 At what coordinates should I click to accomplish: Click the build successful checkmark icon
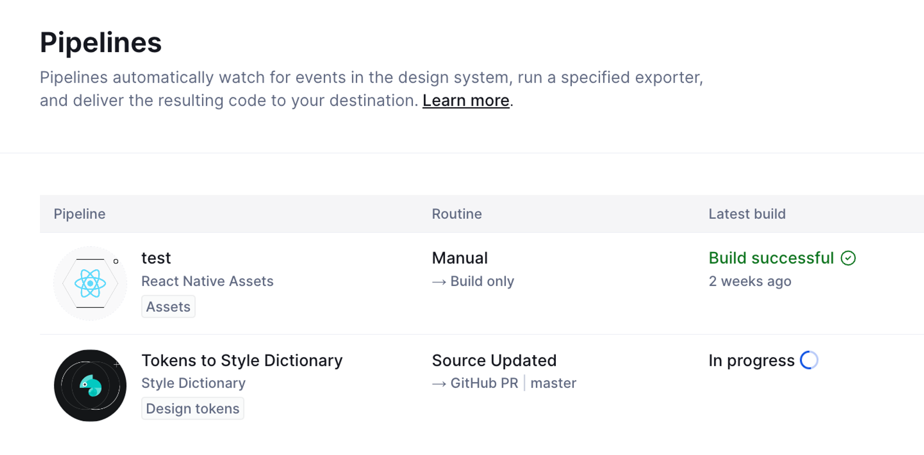pos(848,258)
